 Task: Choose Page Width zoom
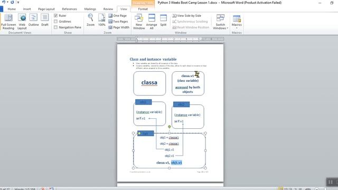click(119, 27)
